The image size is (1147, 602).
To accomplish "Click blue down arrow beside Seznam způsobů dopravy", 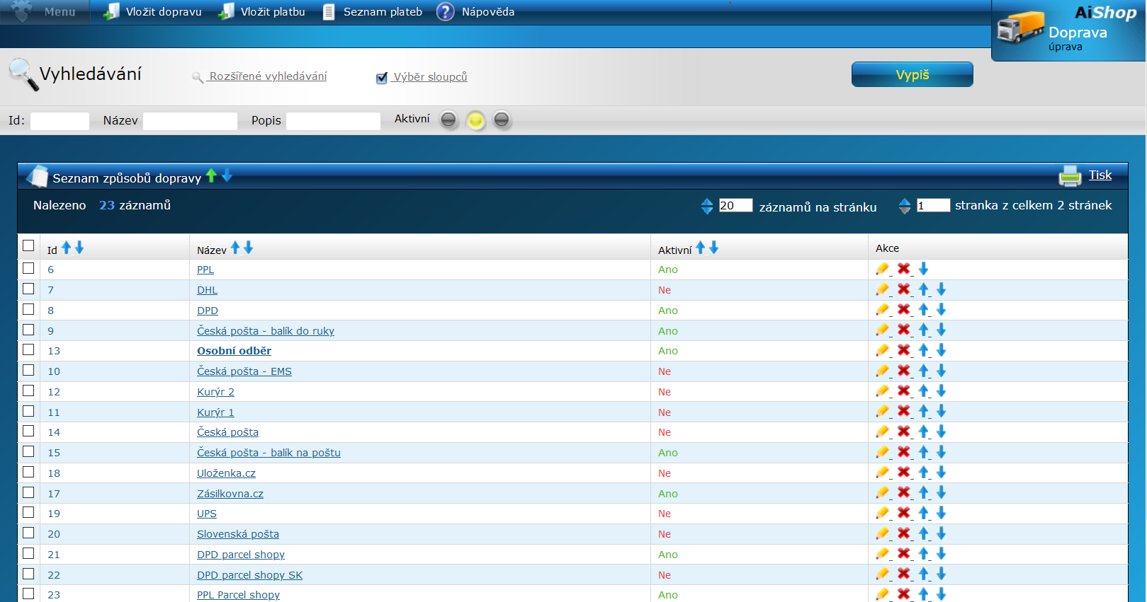I will (227, 175).
